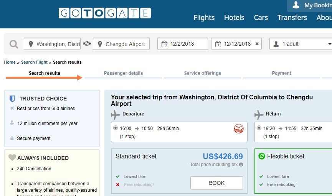The width and height of the screenshot is (332, 196).
Task: Open the return date 12/12/2018 picker
Action: pyautogui.click(x=236, y=44)
